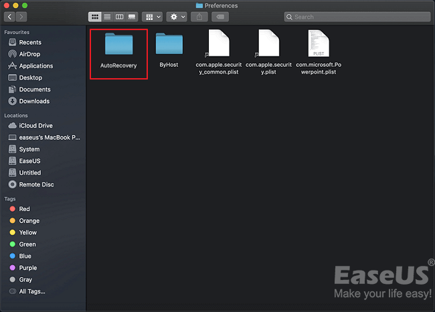Switch to list view

click(x=107, y=17)
